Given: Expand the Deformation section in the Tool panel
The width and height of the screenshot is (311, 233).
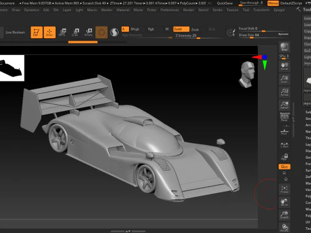Looking at the screenshot, I should tap(308, 177).
